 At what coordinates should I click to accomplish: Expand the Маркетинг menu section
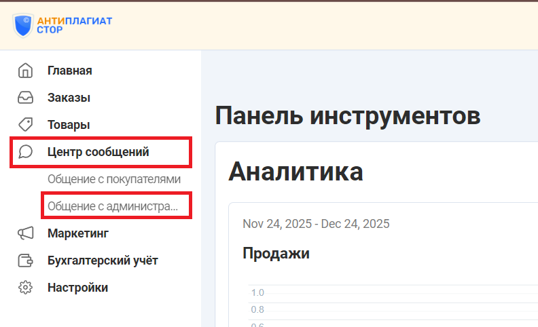point(78,233)
